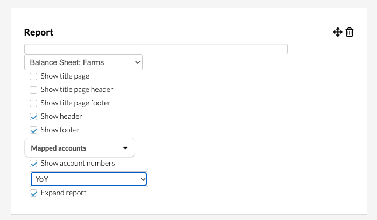Open the YoY comparison select box
Viewport: 377px width, 220px height.
pos(89,179)
